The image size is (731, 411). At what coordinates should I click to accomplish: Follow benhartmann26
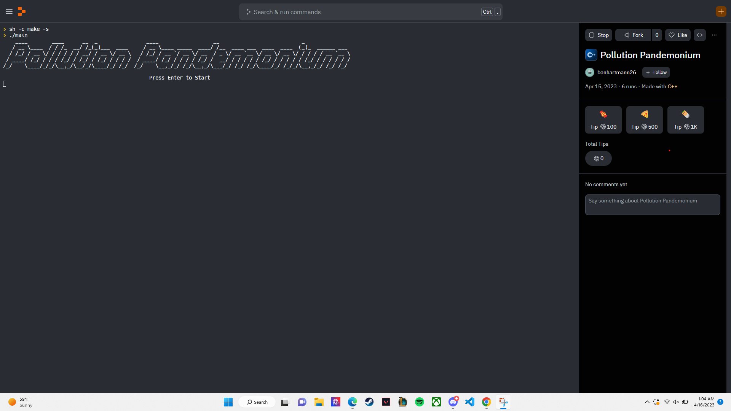click(656, 72)
